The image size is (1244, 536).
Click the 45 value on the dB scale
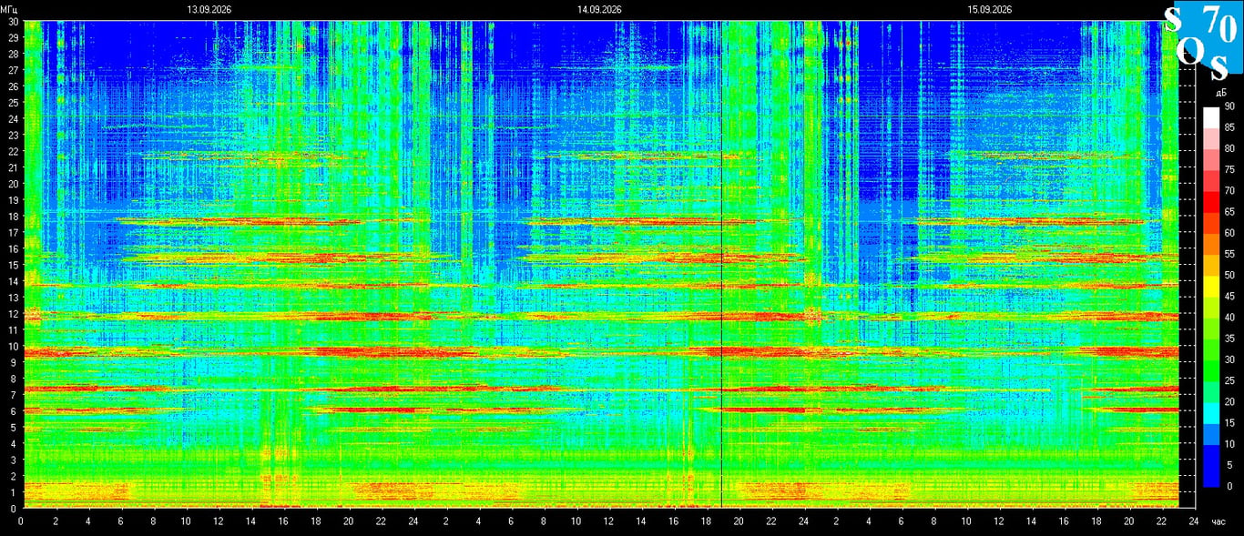[1229, 297]
